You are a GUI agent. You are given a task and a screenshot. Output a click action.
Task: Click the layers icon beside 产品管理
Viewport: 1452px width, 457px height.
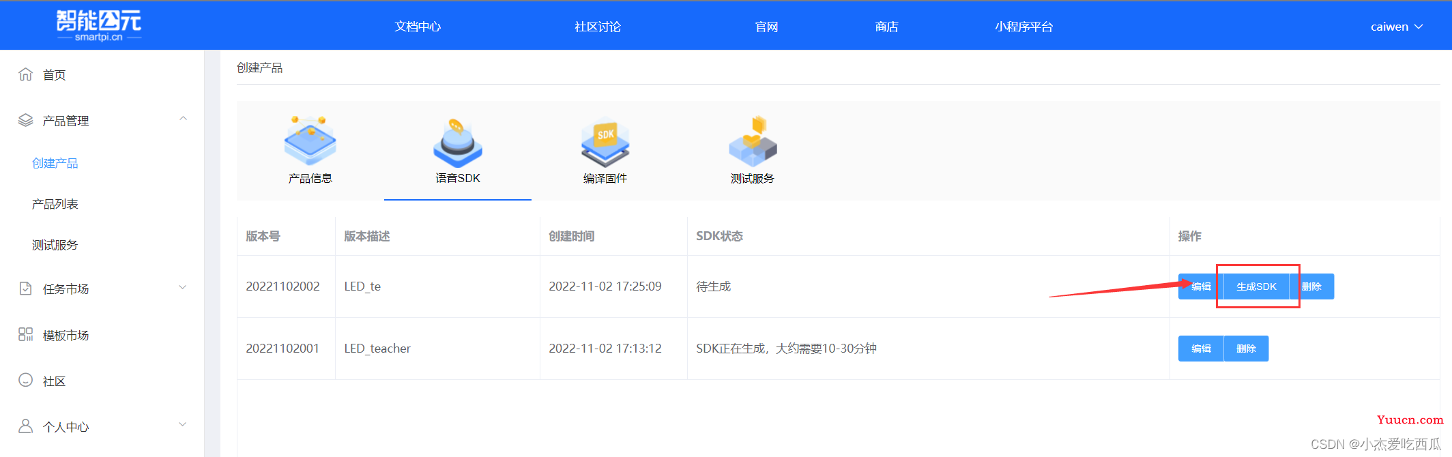pyautogui.click(x=25, y=120)
